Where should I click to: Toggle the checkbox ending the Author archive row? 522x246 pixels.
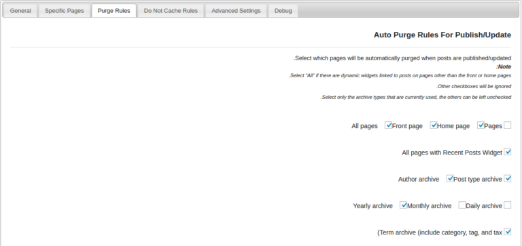click(x=507, y=178)
